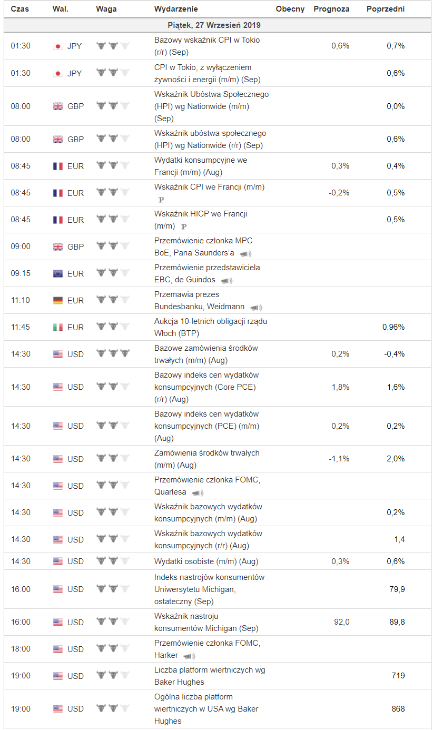This screenshot has width=433, height=730.
Task: Click the Italian flag in the 11:45 row
Action: tap(58, 327)
